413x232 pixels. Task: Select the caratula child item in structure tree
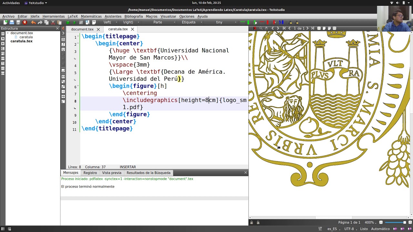pyautogui.click(x=26, y=37)
